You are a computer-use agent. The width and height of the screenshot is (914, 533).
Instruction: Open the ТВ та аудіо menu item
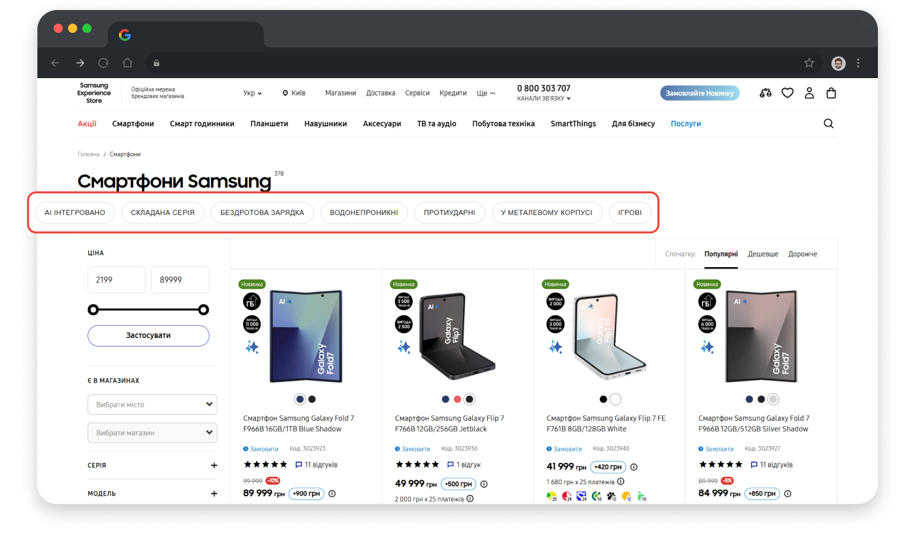[437, 124]
